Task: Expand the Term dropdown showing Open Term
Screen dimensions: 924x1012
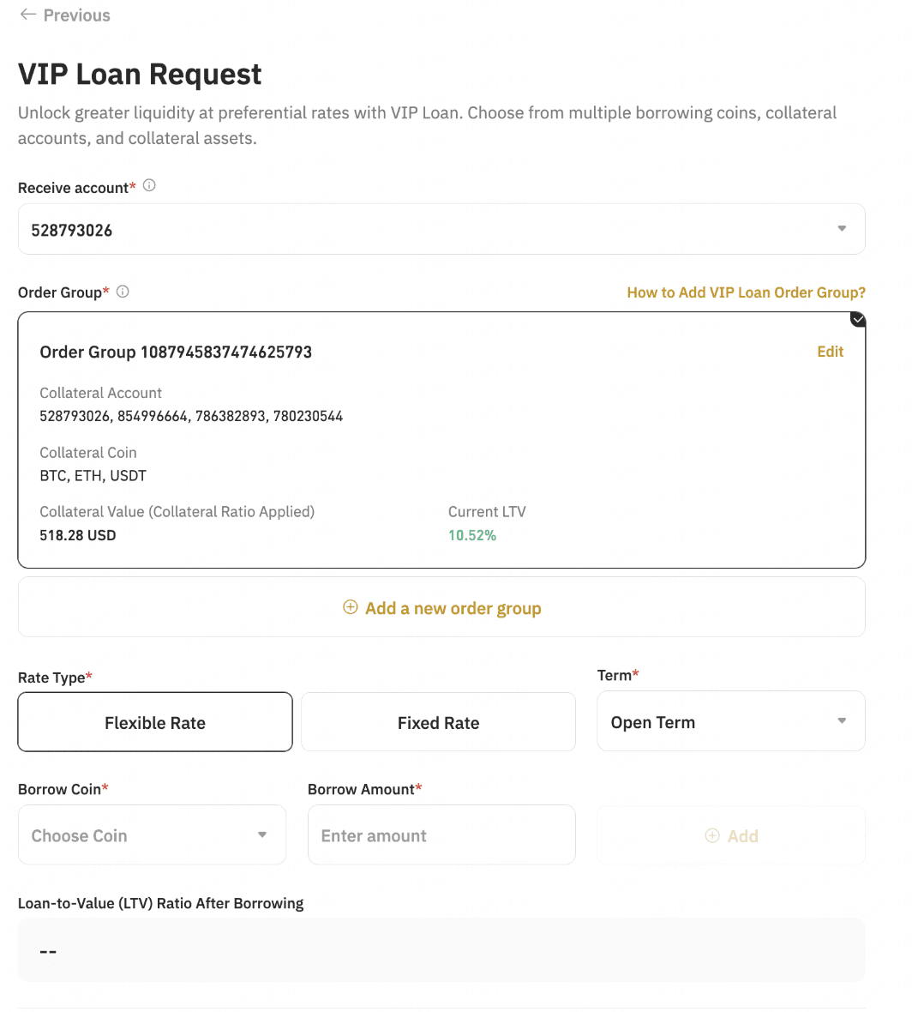Action: [x=730, y=721]
